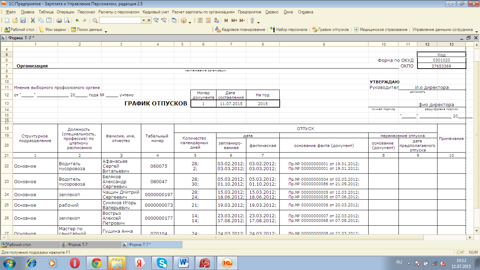This screenshot has height=270, width=480.
Task: Click the Paste clipboard icon
Action: 49,20
